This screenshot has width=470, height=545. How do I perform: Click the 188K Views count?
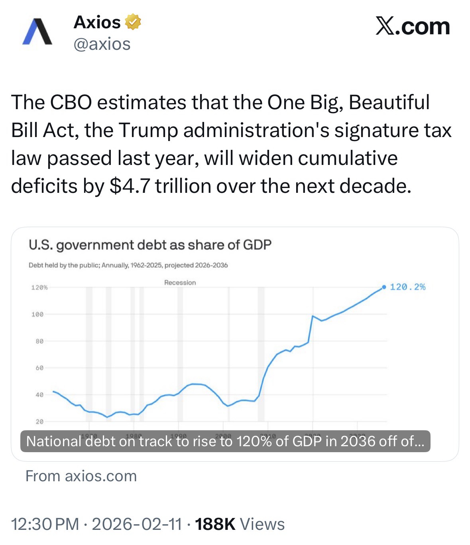239,524
